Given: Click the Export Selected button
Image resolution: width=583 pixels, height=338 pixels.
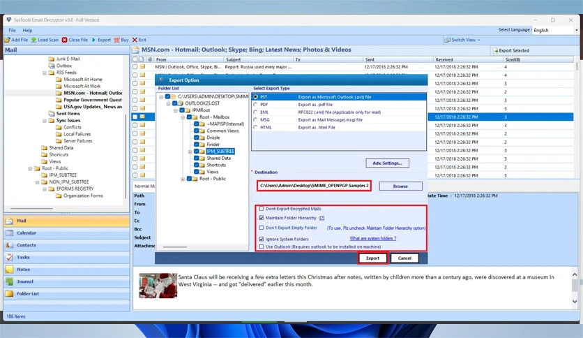Looking at the screenshot, I should [511, 50].
